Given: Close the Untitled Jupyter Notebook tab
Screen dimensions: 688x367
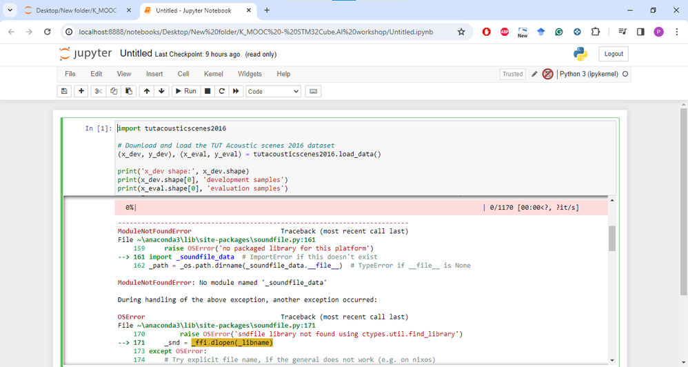Looking at the screenshot, I should coord(247,10).
